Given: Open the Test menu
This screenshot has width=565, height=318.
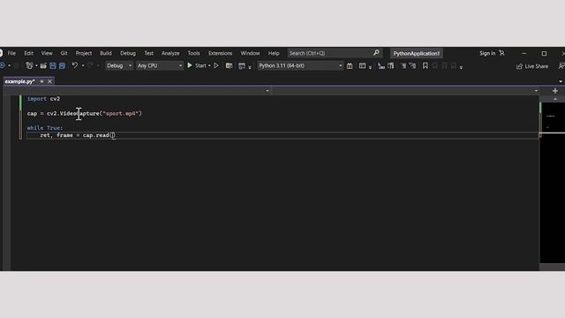Looking at the screenshot, I should pyautogui.click(x=149, y=53).
